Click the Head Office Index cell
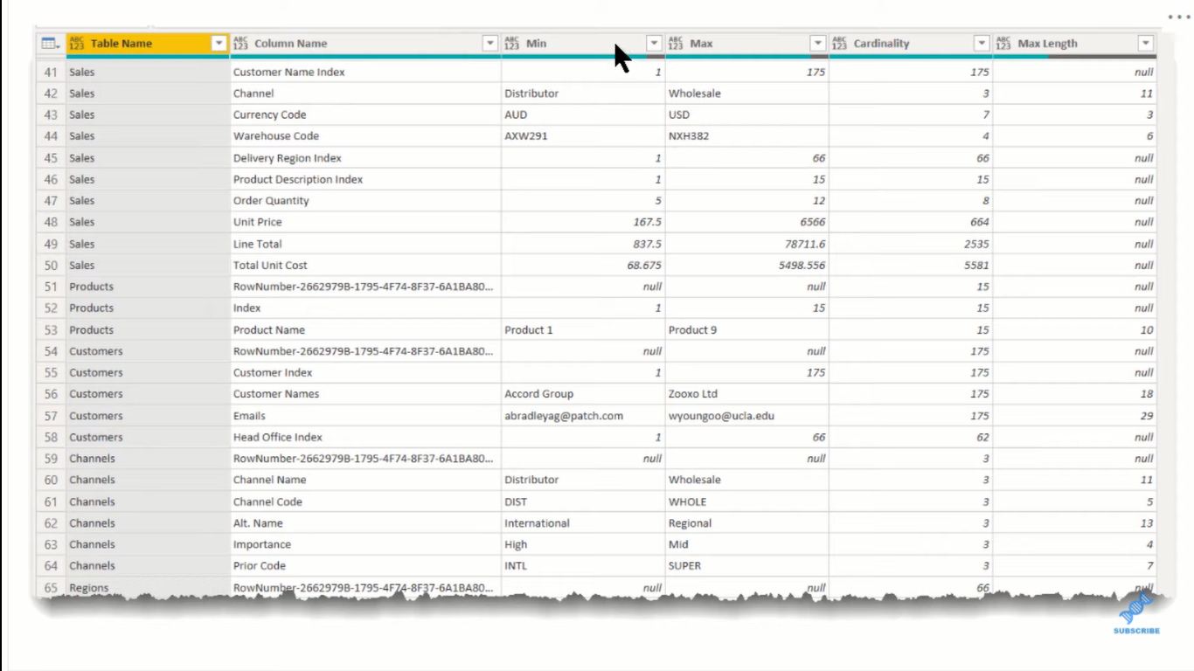The height and width of the screenshot is (671, 1194). tap(365, 437)
